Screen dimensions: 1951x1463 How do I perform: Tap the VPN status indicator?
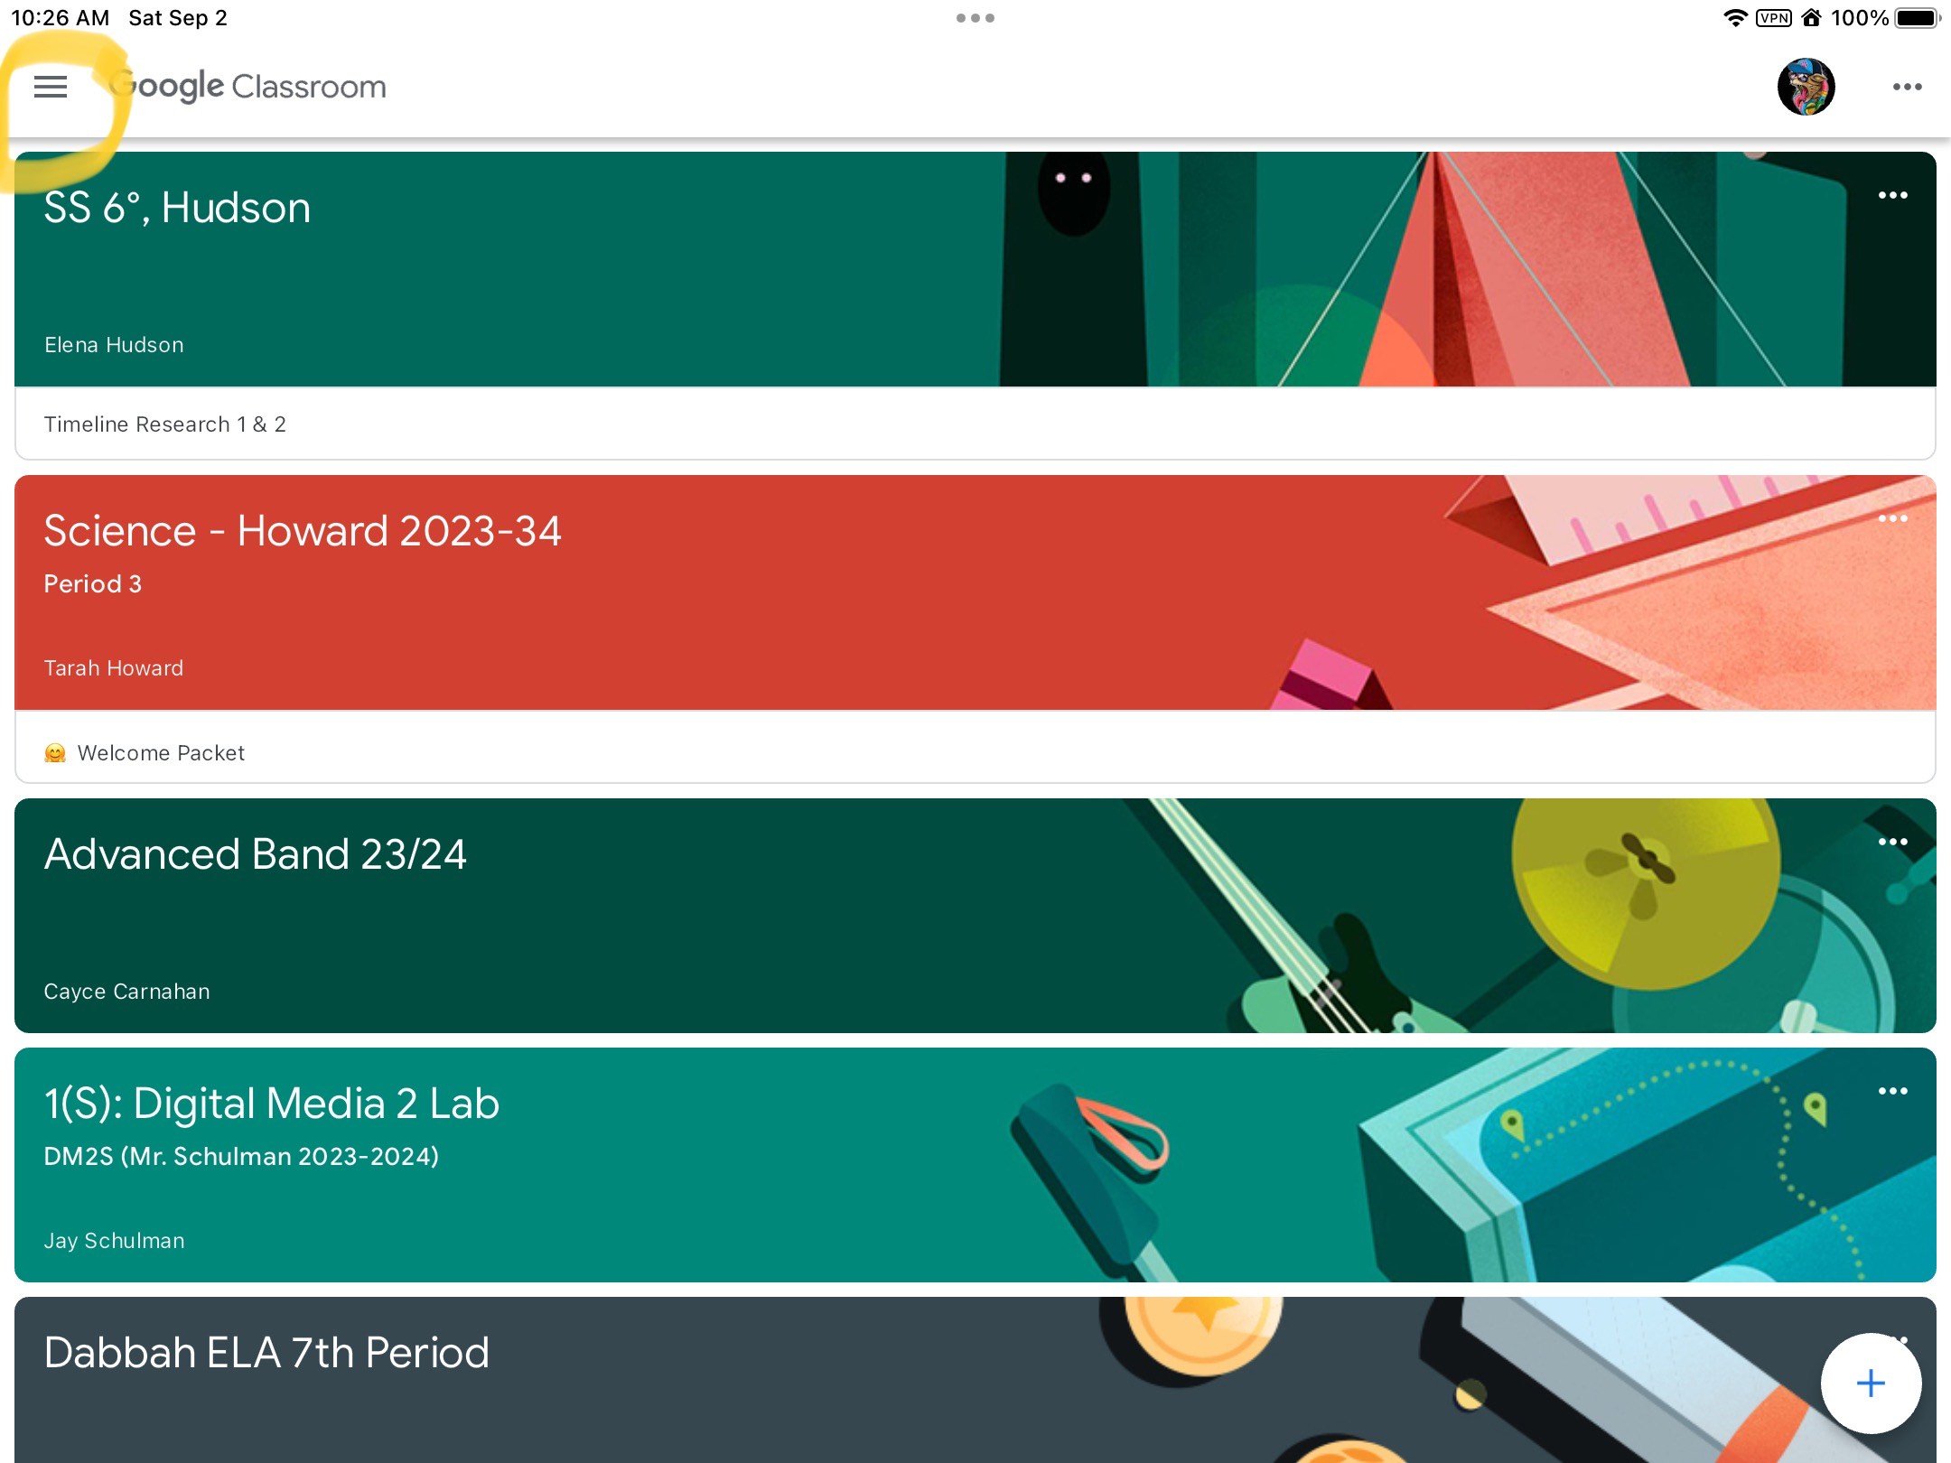pyautogui.click(x=1773, y=18)
